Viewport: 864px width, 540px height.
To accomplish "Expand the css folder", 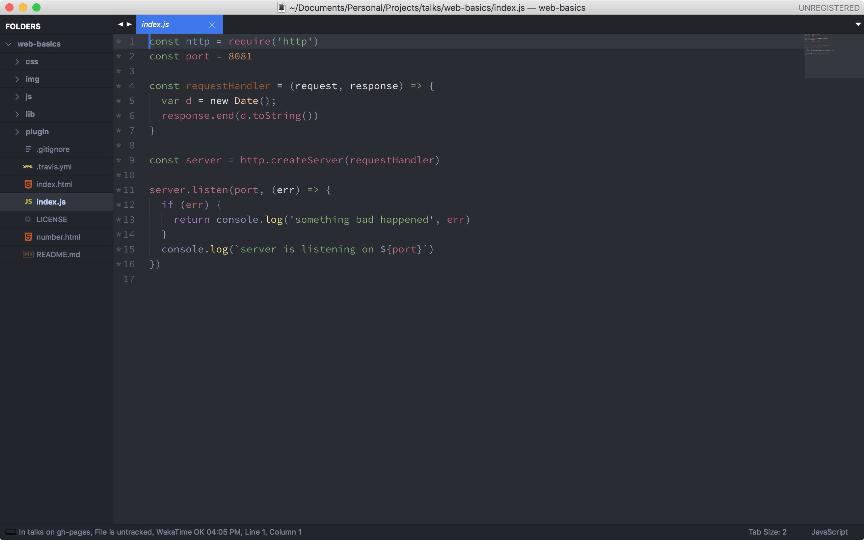I will (x=17, y=61).
